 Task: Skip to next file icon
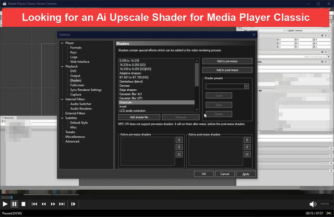pos(62,204)
